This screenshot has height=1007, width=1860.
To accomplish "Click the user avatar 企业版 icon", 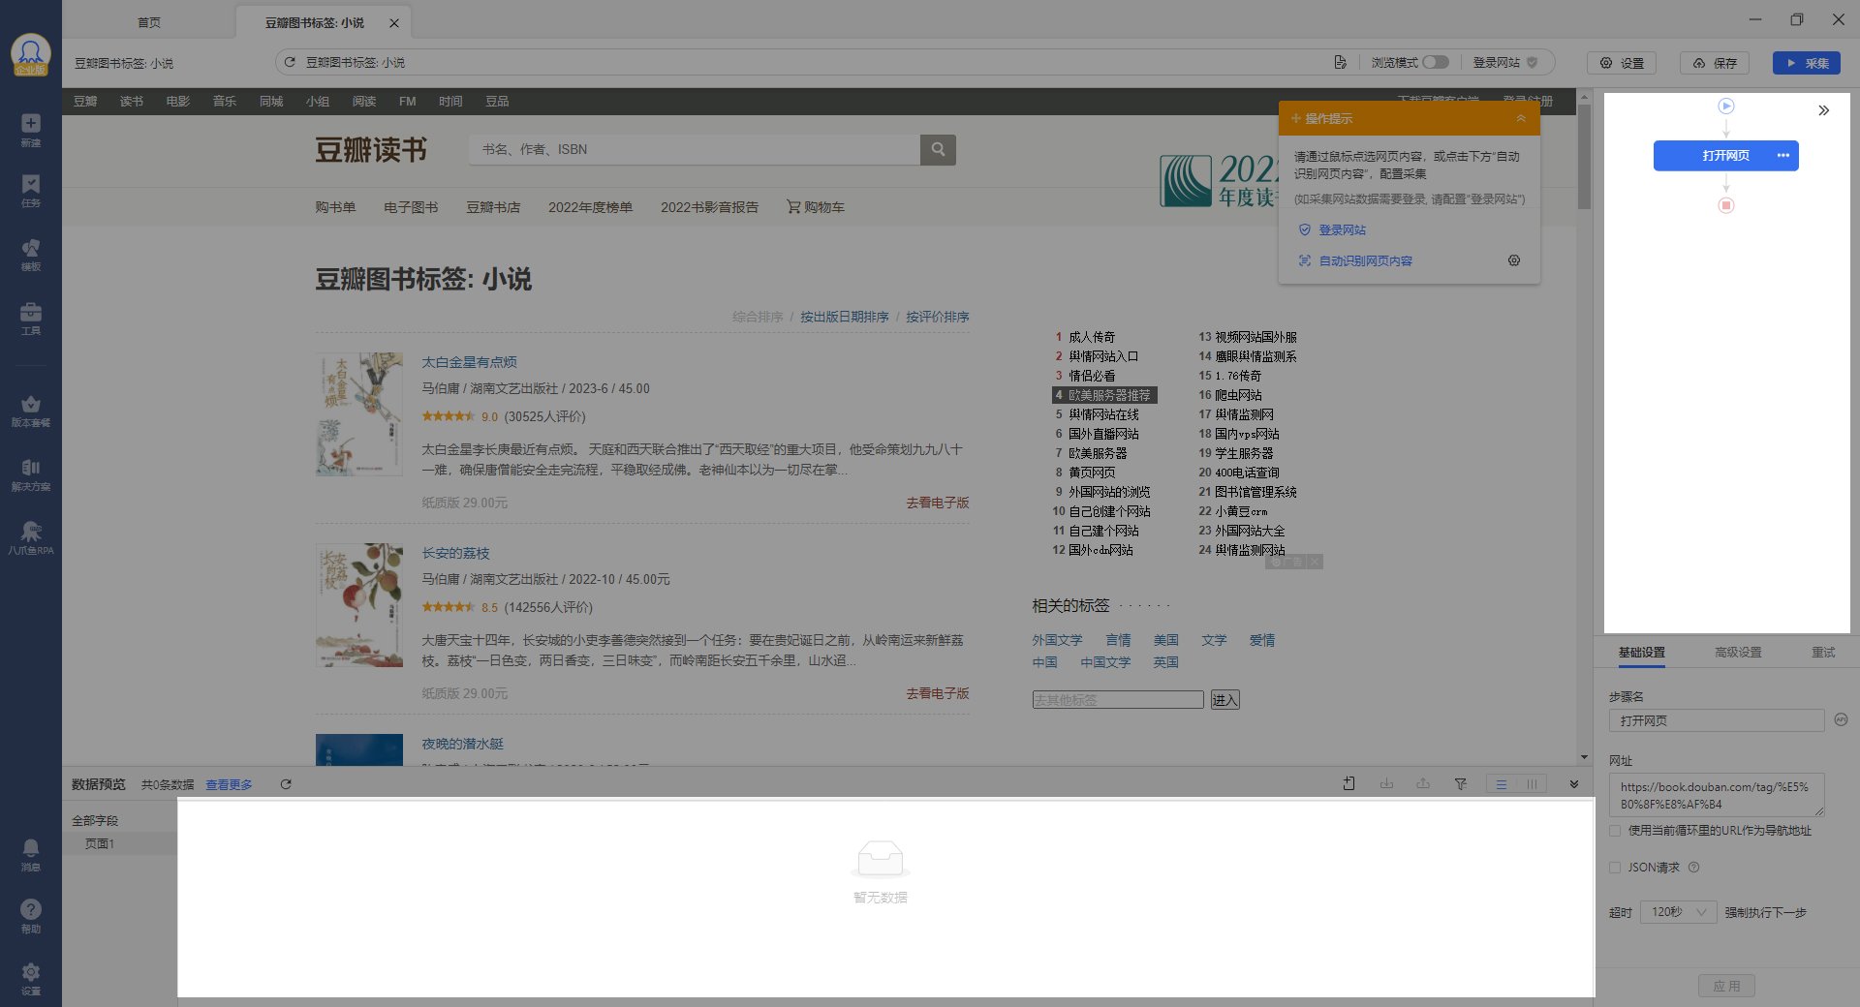I will pyautogui.click(x=31, y=55).
